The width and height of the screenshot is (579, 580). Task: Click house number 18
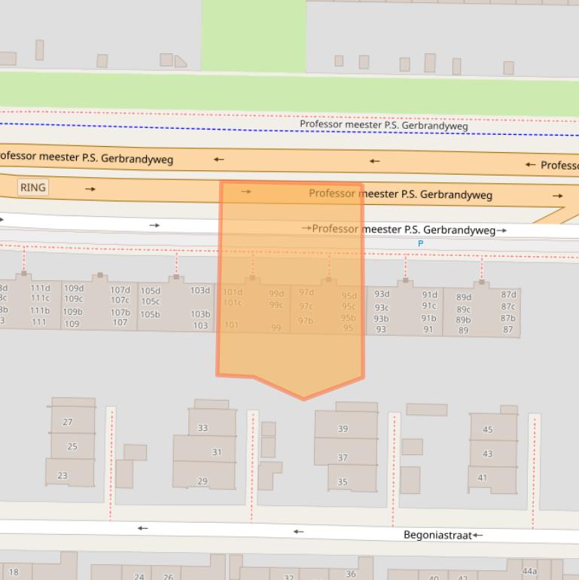point(14,572)
